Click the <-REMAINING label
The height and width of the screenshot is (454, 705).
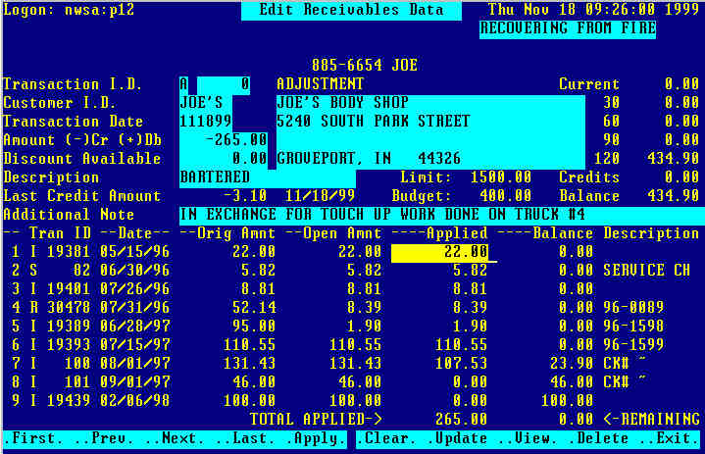coord(651,420)
